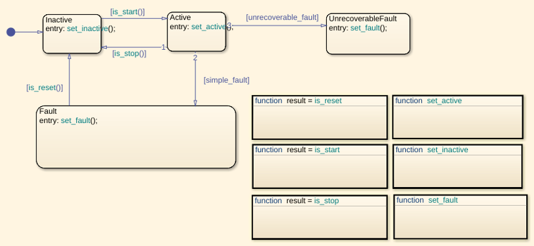Image resolution: width=534 pixels, height=246 pixels.
Task: Select the Inactive state box
Action: (72, 34)
